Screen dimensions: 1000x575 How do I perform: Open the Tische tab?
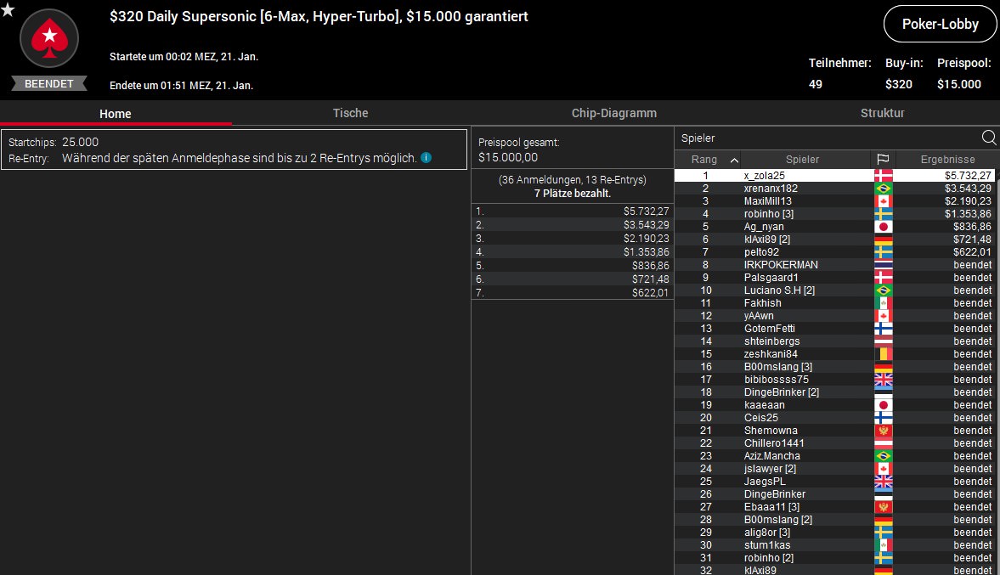tap(350, 113)
